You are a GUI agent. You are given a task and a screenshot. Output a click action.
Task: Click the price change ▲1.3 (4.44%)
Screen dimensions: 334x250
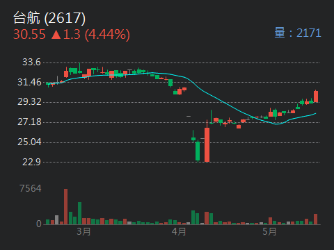[x=90, y=35]
